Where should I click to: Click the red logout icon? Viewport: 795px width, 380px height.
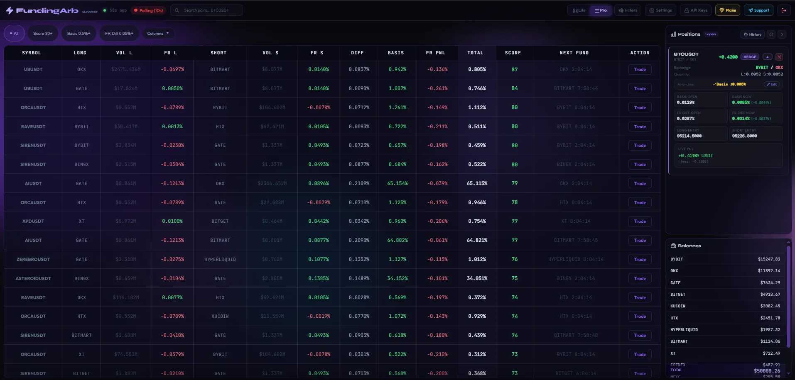point(784,10)
